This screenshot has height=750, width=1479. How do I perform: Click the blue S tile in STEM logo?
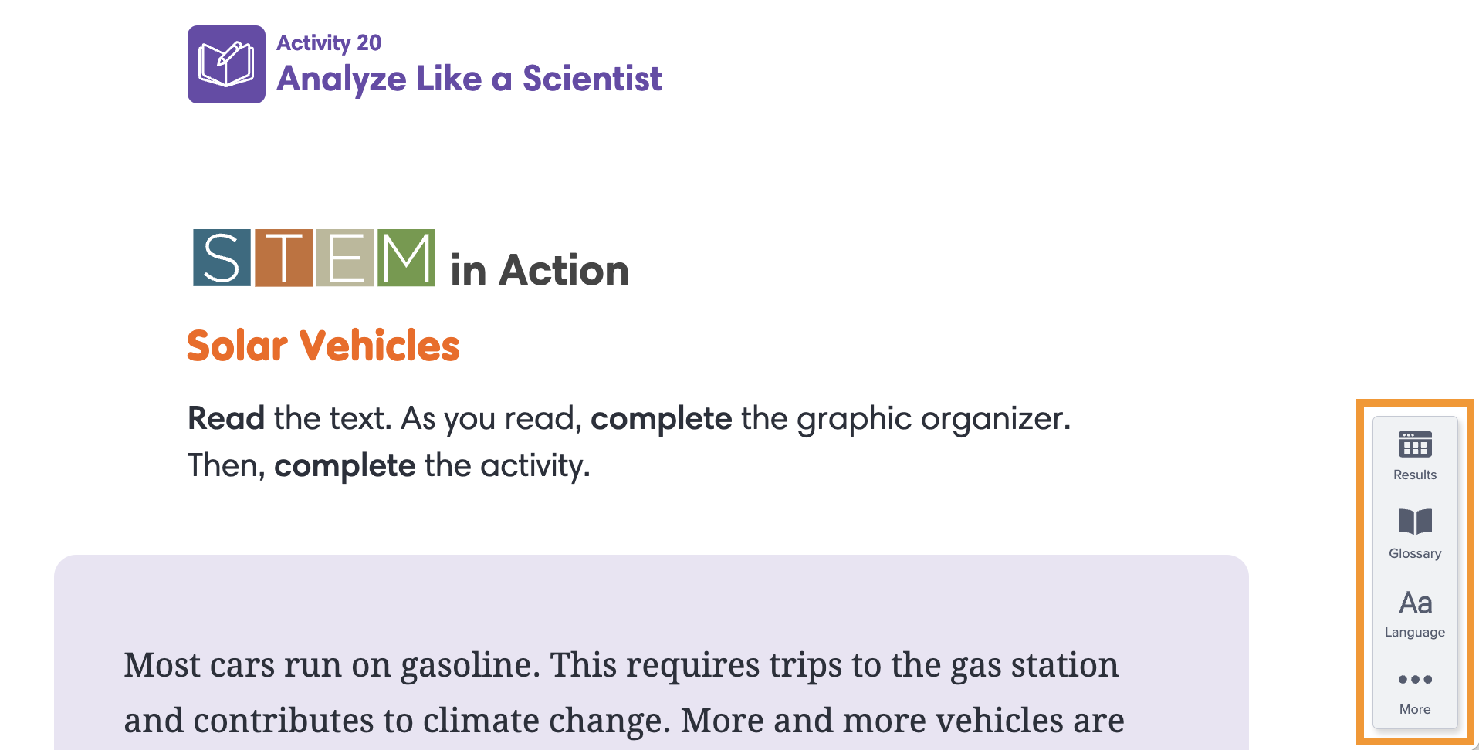click(x=222, y=258)
